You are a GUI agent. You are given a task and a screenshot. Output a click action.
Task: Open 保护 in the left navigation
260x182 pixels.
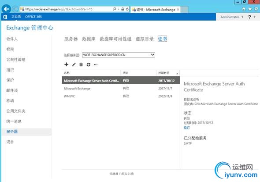tap(10, 80)
